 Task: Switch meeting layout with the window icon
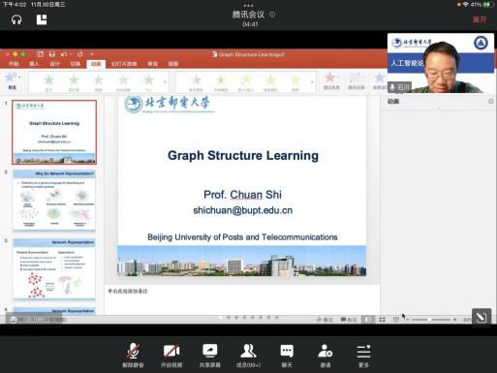[x=42, y=19]
